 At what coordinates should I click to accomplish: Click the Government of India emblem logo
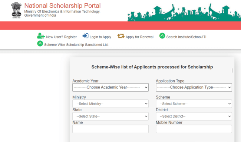pyautogui.click(x=16, y=10)
